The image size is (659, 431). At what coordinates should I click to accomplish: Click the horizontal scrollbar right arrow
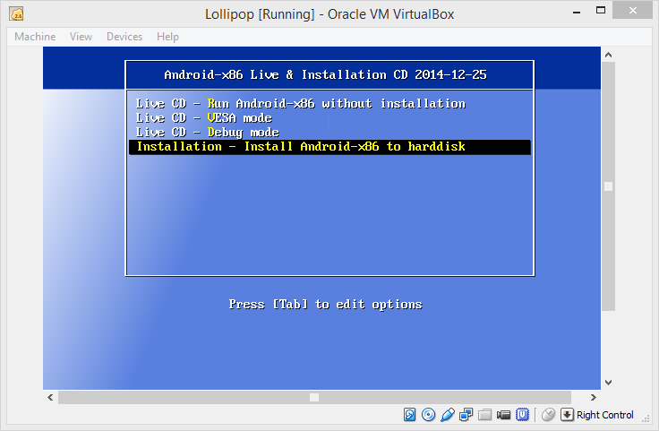click(x=593, y=397)
